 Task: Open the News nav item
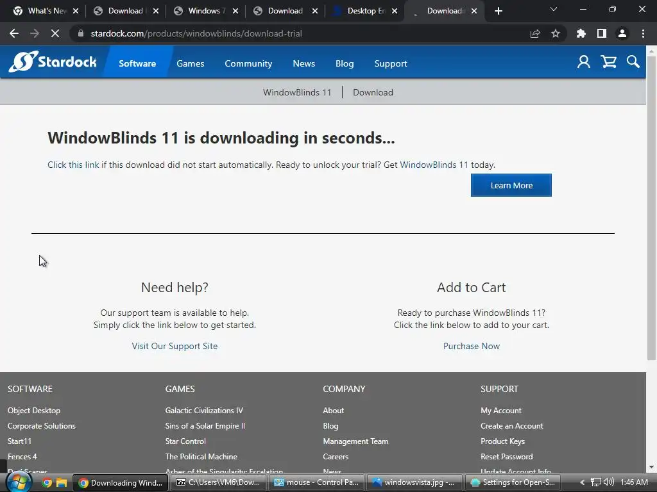[x=303, y=63]
